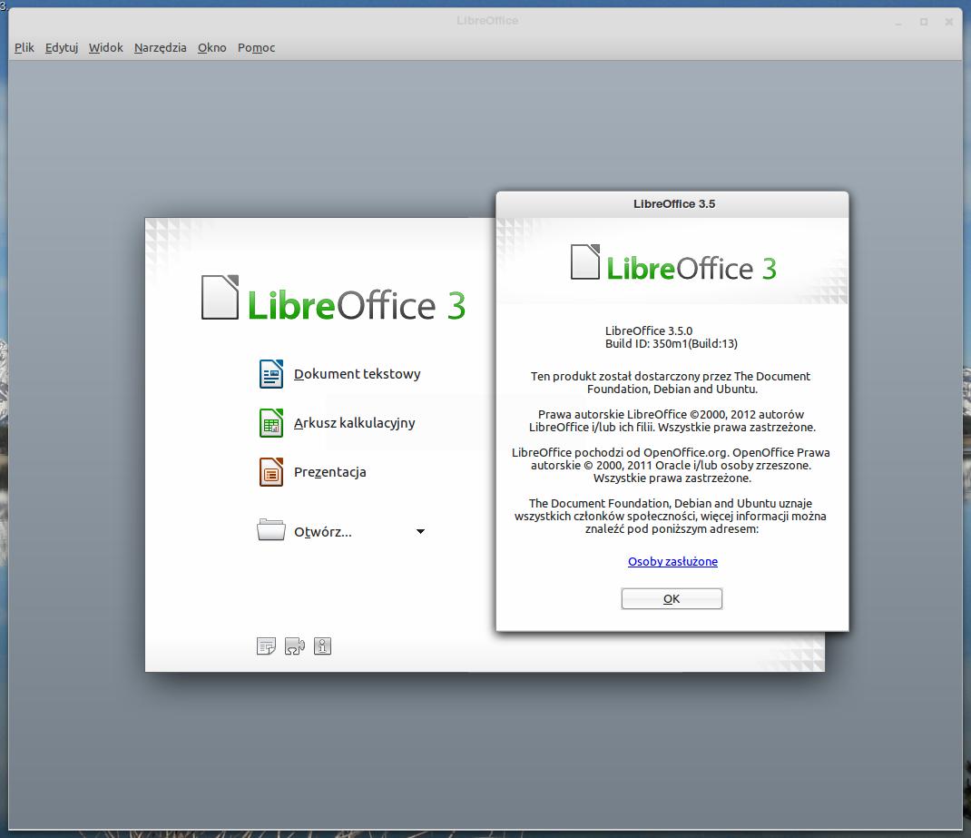Screen dimensions: 971x838
Task: Open the Pomoc menu
Action: 257,48
